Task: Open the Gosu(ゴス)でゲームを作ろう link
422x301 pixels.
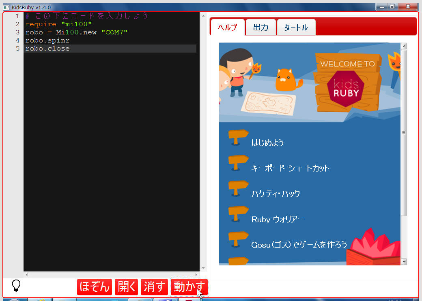Action: pos(299,245)
